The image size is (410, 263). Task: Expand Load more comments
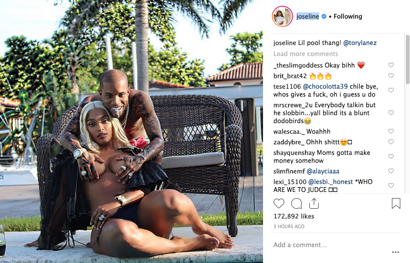point(306,54)
